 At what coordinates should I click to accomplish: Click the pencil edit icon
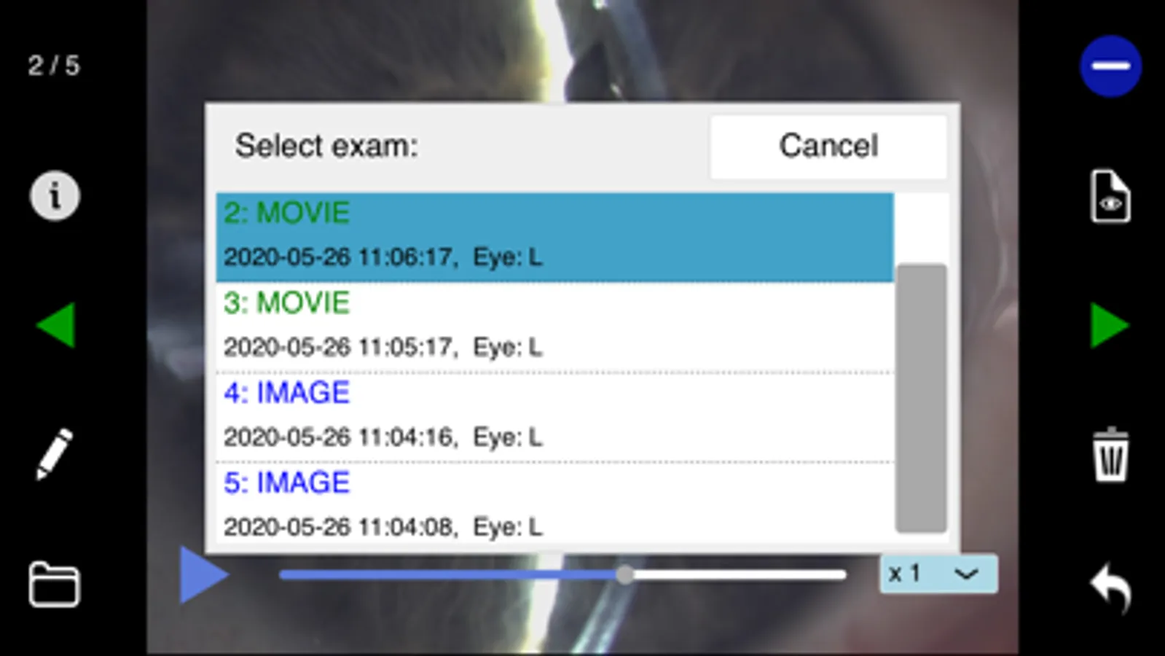pos(55,453)
